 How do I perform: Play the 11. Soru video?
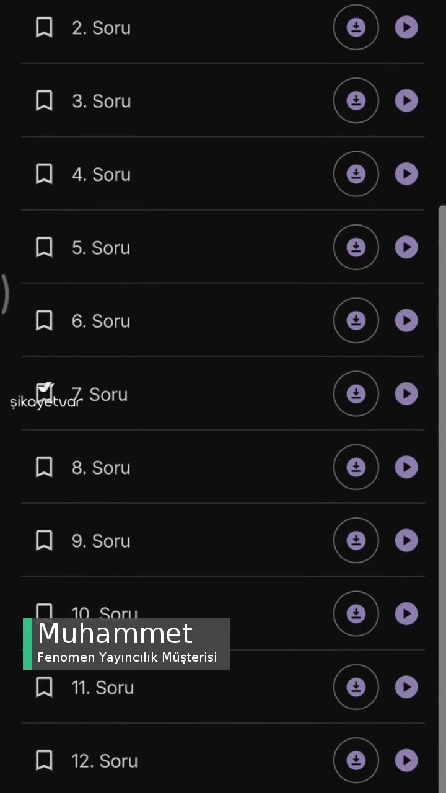406,686
